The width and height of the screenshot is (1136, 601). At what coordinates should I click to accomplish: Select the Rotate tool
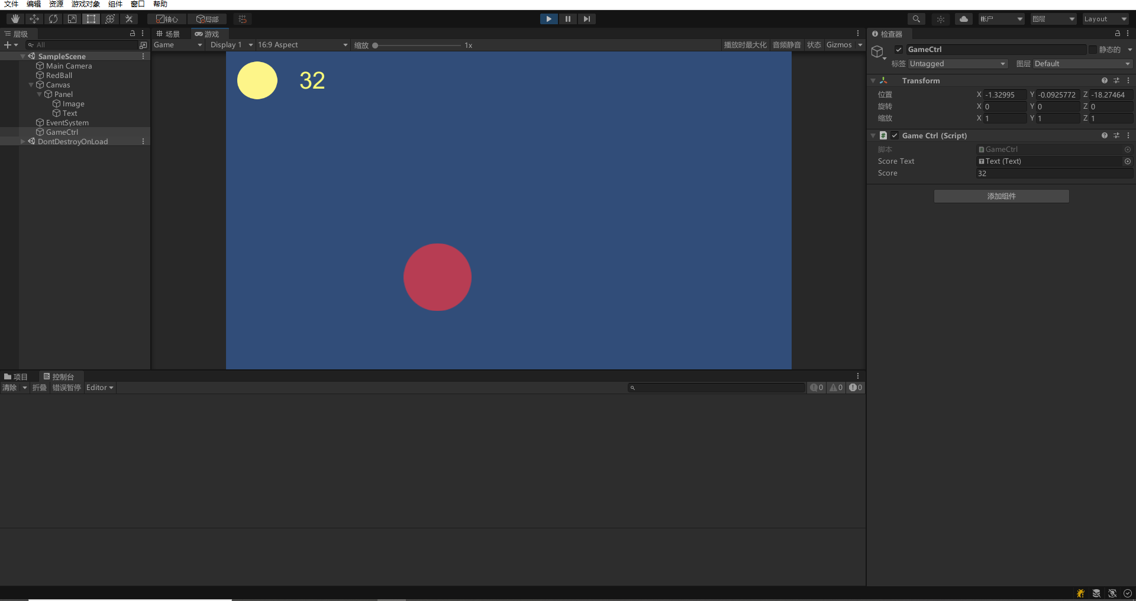(53, 19)
